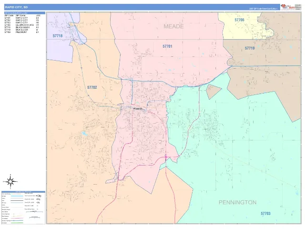Image resolution: width=305 pixels, height=229 pixels.
Task: Click the RAPID CITY, SD map title
Action: pyautogui.click(x=16, y=7)
